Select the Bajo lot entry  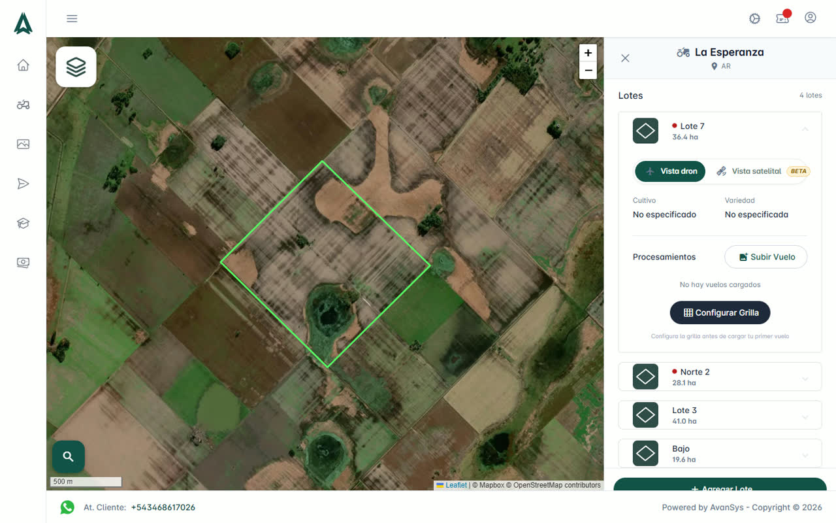(720, 453)
